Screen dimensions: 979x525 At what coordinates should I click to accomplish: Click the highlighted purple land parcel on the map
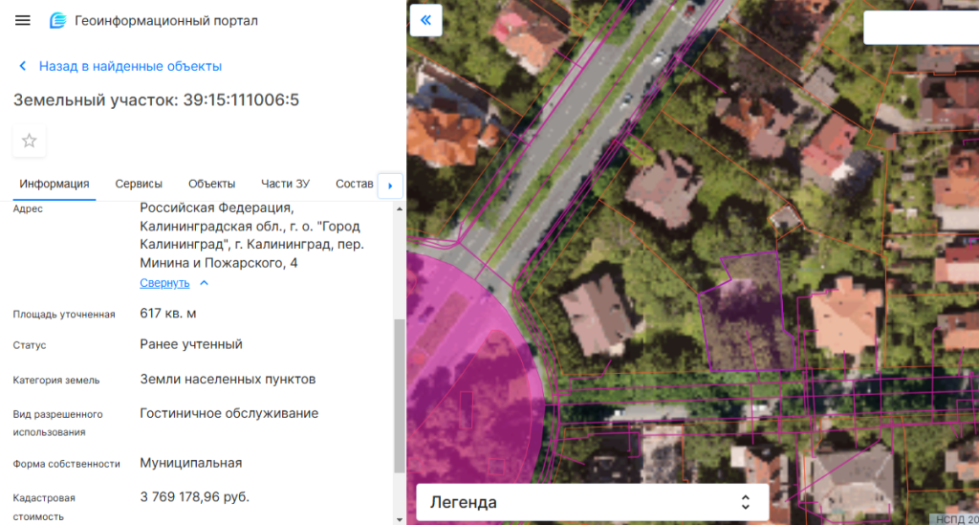click(746, 320)
